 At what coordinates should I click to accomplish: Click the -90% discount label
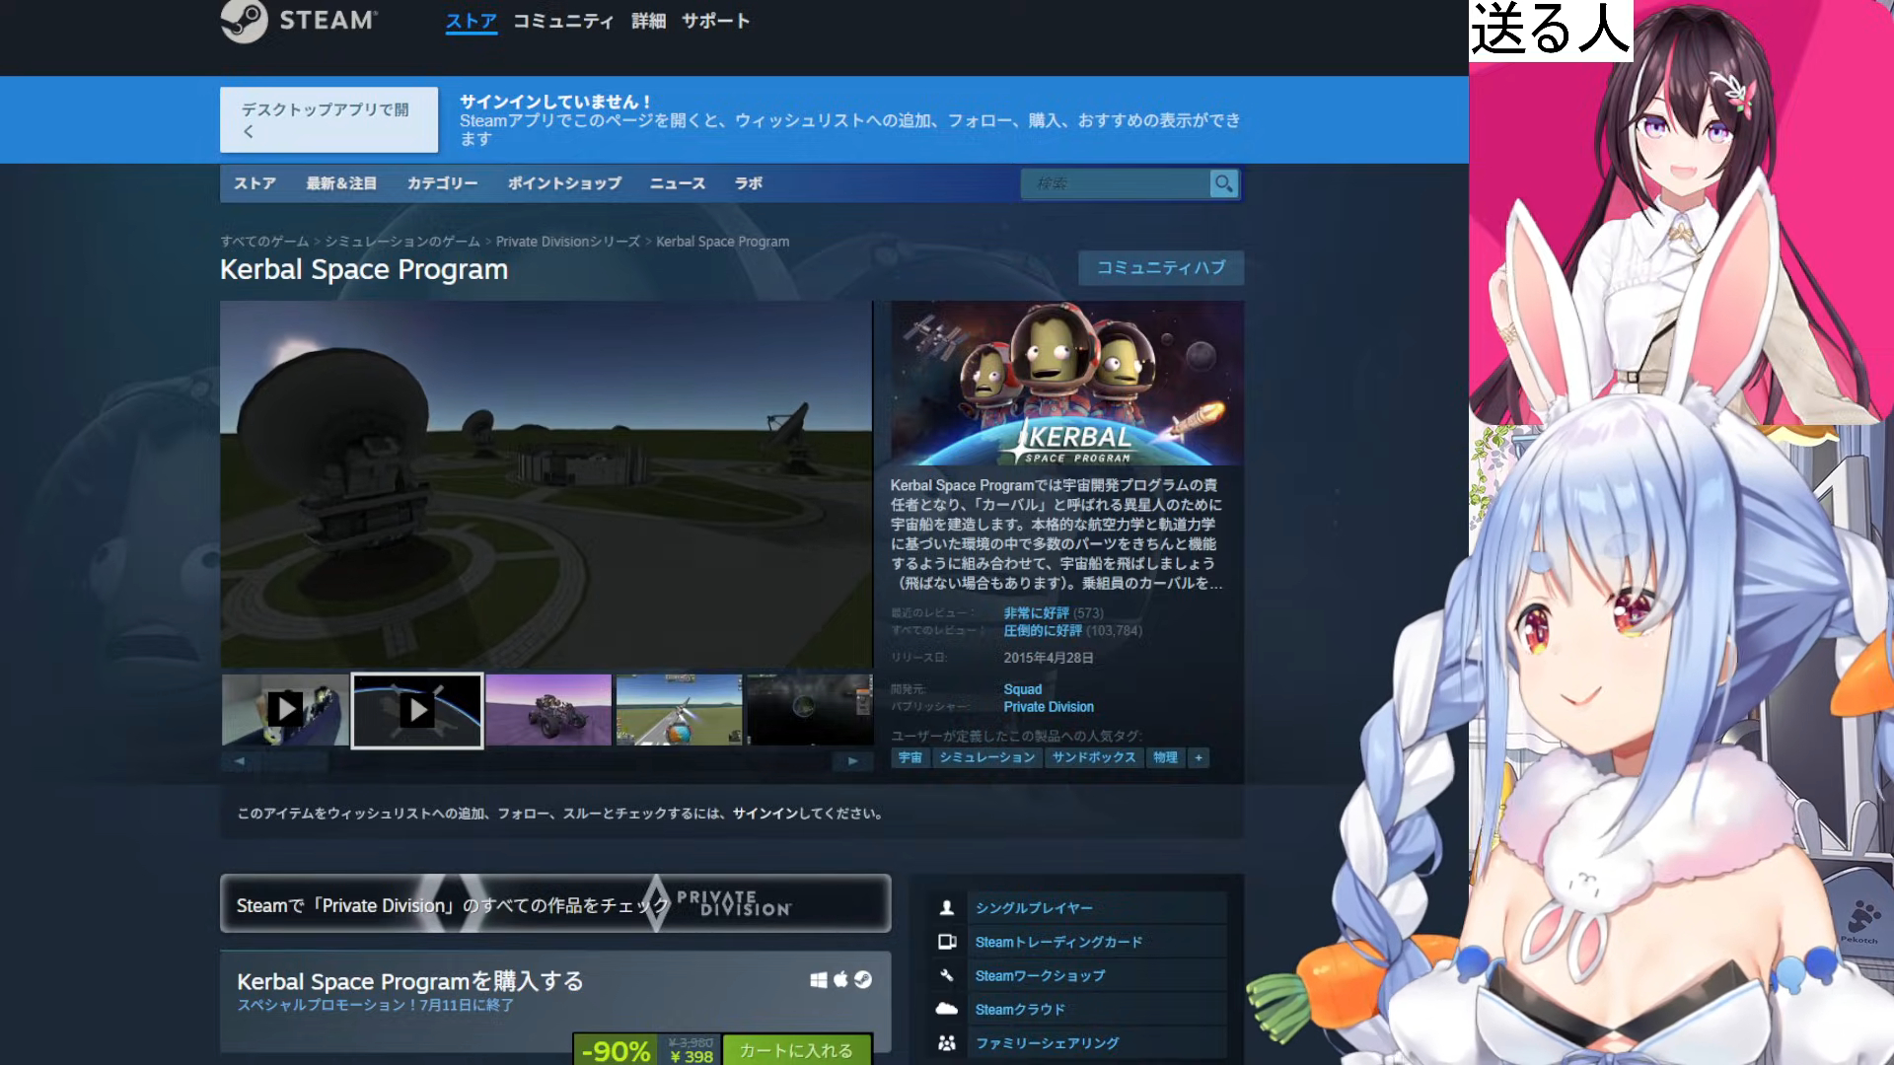pyautogui.click(x=616, y=1050)
